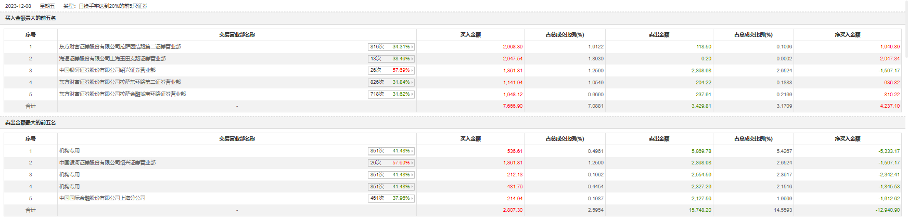Click the net buy value 1,949.89
Viewport: 908px width, 219px height.
click(x=890, y=47)
